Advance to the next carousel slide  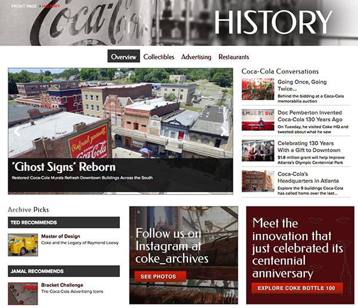pos(224,131)
